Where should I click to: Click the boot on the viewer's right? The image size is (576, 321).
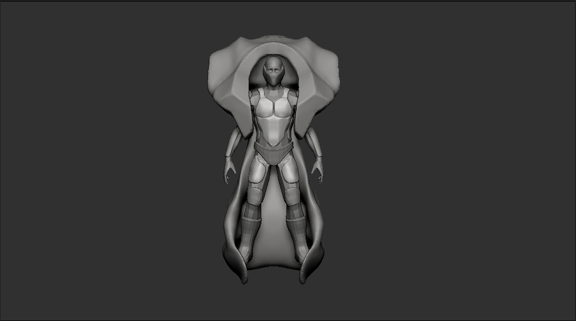296,236
